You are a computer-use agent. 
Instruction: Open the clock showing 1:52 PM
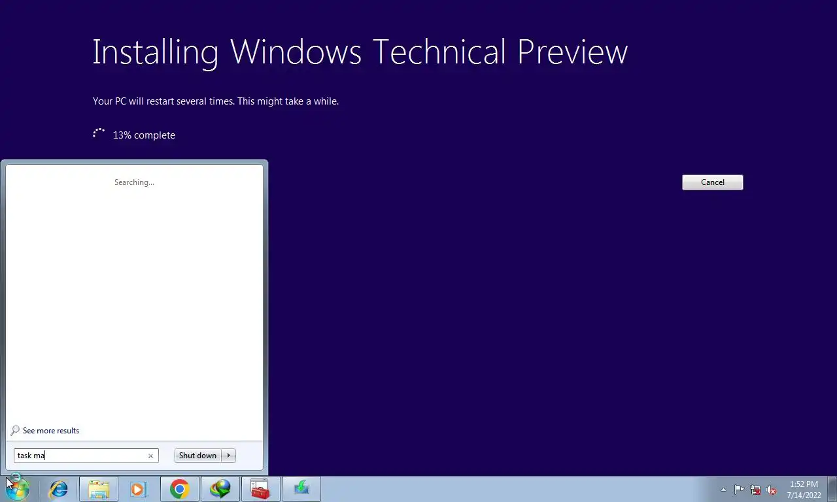pyautogui.click(x=804, y=490)
